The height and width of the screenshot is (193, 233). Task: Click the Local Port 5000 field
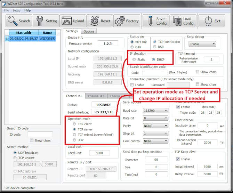pos(99,153)
